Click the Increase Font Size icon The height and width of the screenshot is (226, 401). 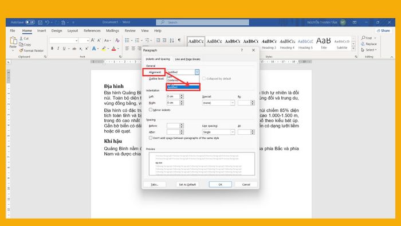(x=93, y=40)
